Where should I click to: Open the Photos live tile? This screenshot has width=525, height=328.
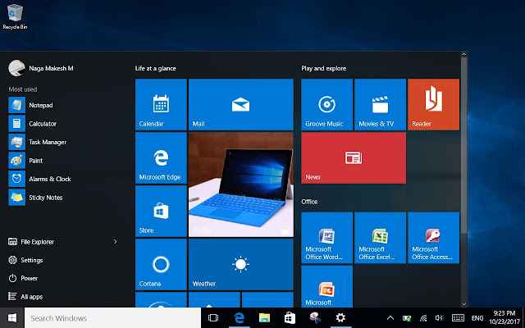241,184
